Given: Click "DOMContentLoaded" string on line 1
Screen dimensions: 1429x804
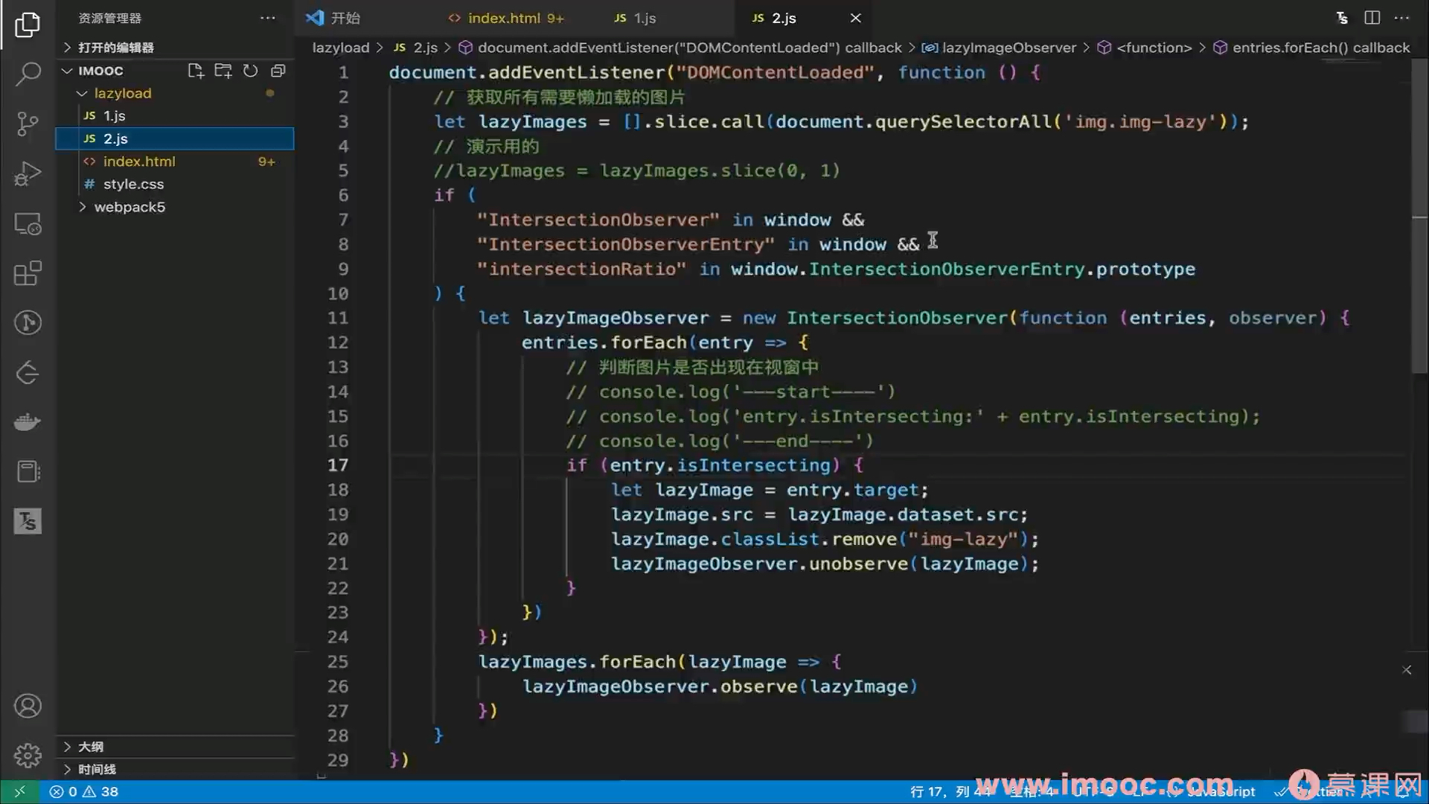Looking at the screenshot, I should 774,72.
